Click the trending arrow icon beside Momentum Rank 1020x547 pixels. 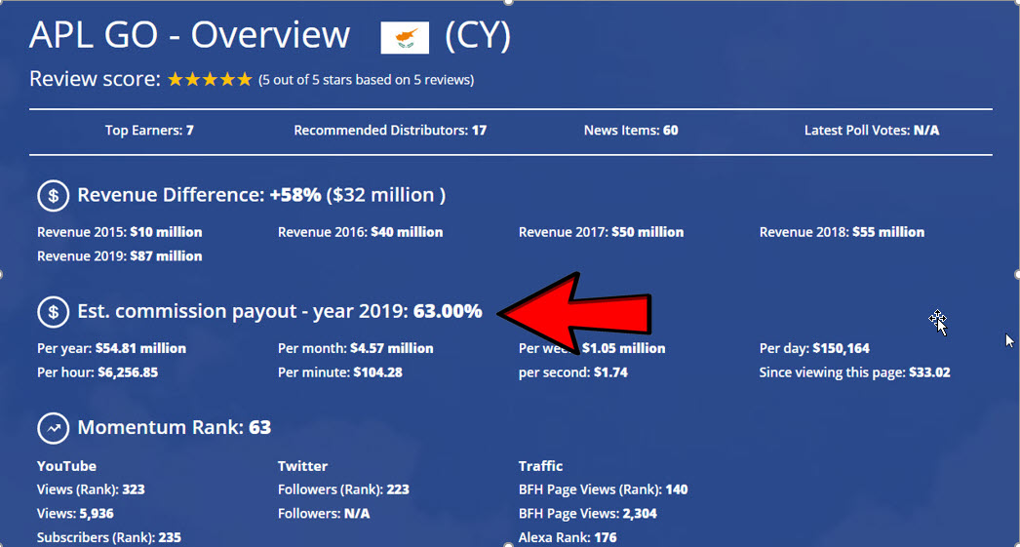(53, 428)
